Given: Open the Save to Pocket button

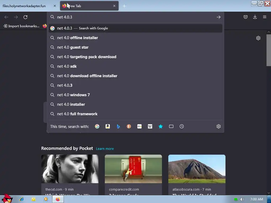Looking at the screenshot, I should [245, 17].
